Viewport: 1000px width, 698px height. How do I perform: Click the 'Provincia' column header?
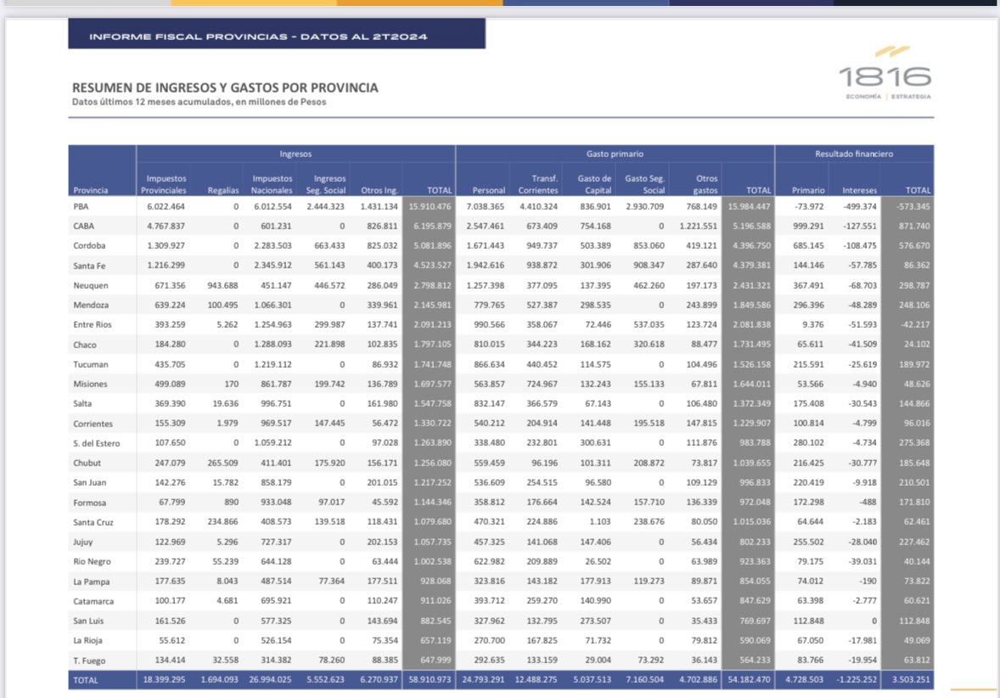91,190
